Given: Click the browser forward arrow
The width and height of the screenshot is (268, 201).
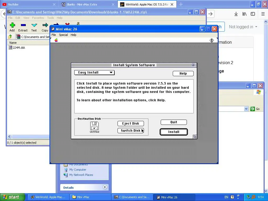Looking at the screenshot, I should [x=210, y=14].
